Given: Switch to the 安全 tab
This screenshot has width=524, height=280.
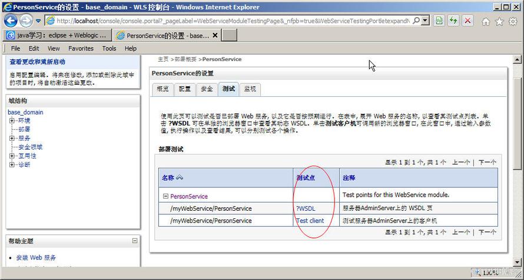Looking at the screenshot, I should [x=207, y=89].
